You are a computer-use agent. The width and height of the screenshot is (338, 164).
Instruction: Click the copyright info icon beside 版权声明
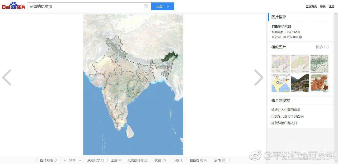[300, 37]
